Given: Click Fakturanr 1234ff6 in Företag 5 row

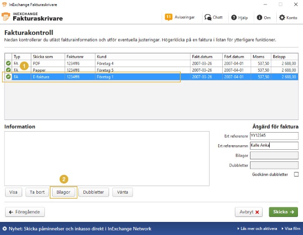Looking at the screenshot, I should [x=73, y=70].
